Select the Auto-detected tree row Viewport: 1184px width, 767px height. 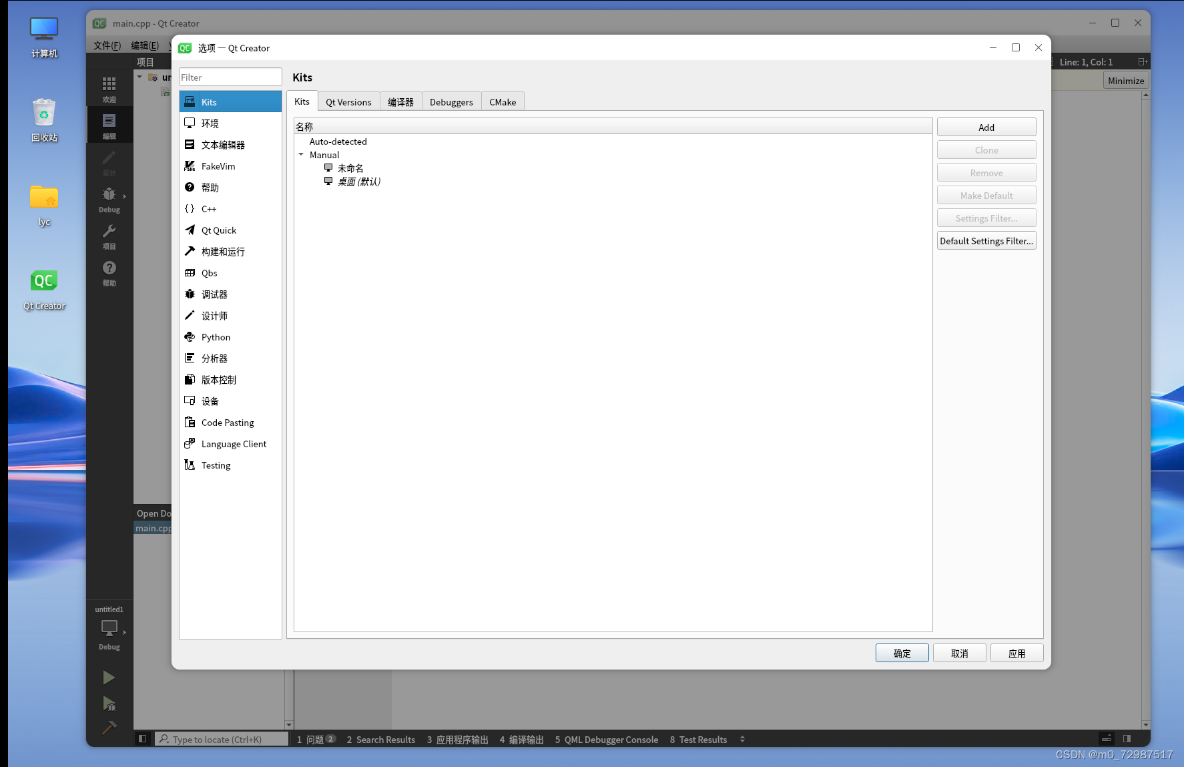click(x=338, y=142)
